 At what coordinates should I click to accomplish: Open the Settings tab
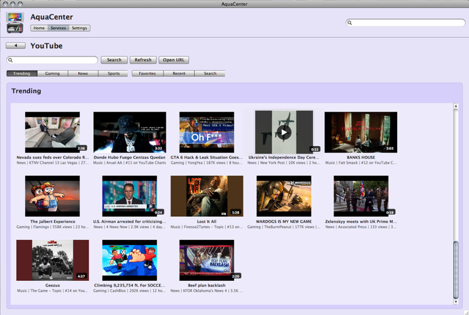tap(79, 28)
